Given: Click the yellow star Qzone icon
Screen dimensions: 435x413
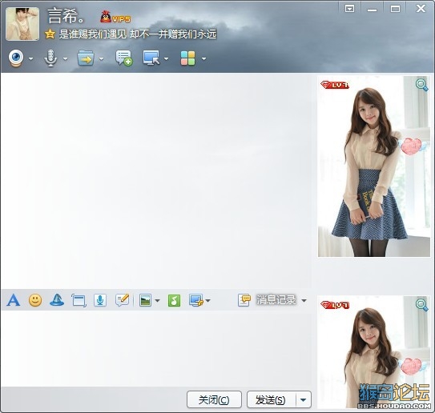Looking at the screenshot, I should [x=50, y=34].
